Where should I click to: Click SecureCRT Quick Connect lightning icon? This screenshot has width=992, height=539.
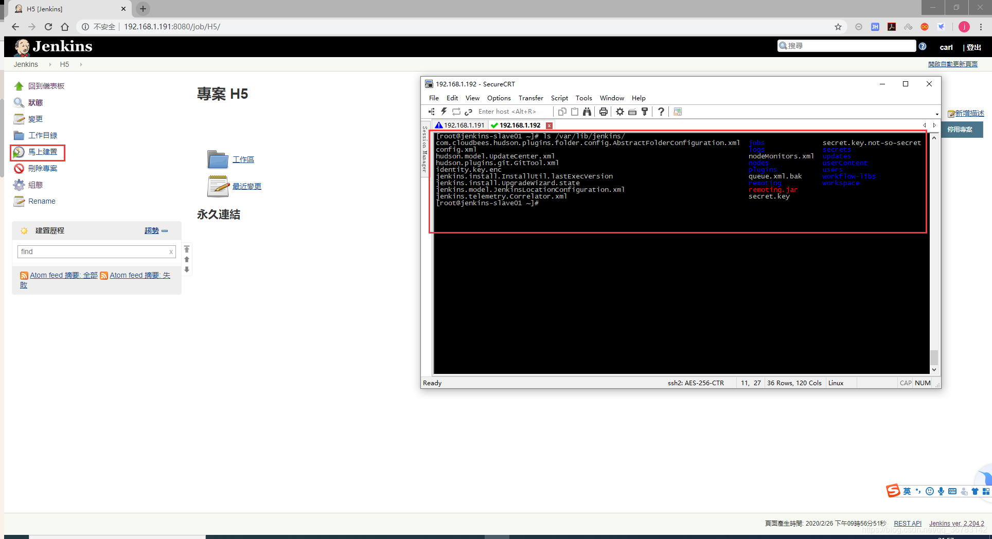pos(444,112)
